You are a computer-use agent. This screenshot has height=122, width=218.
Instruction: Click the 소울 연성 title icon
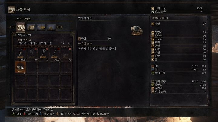point(12,10)
